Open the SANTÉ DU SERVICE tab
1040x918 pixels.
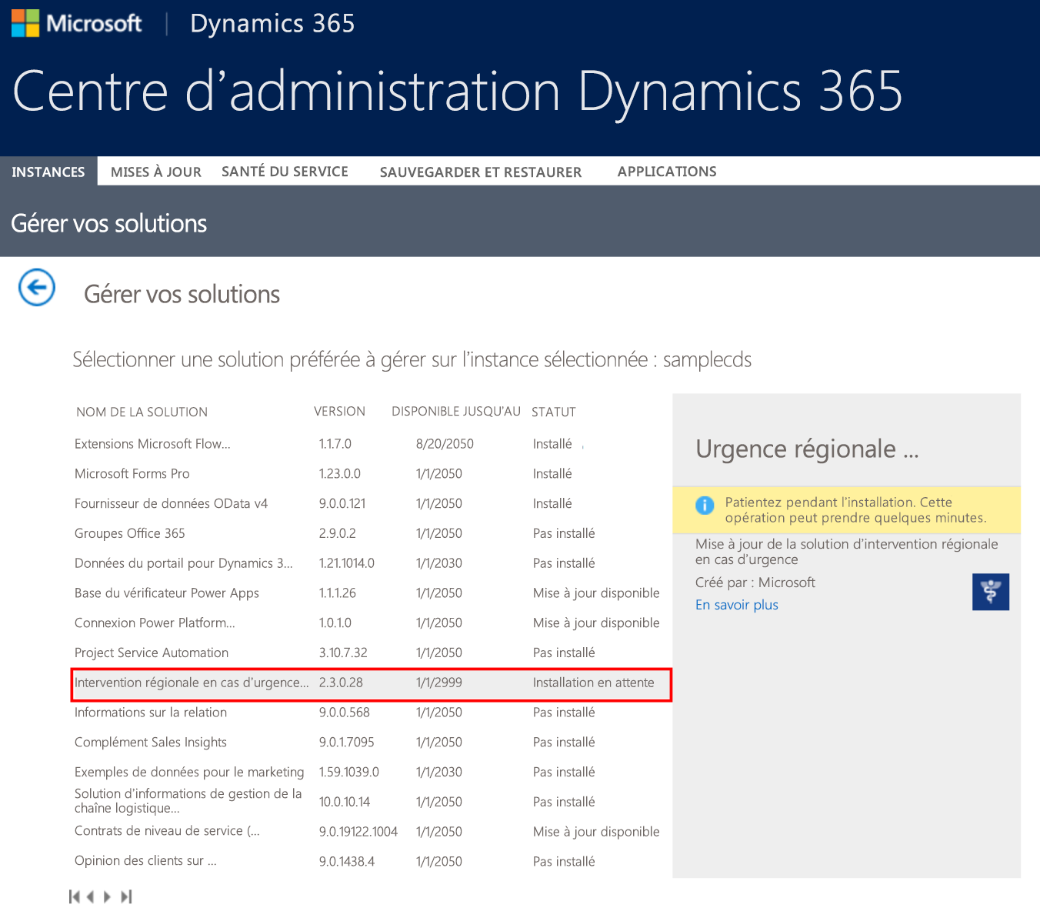[285, 172]
